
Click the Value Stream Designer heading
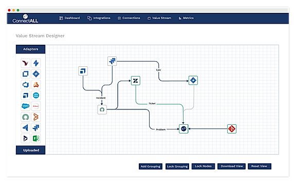click(40, 36)
